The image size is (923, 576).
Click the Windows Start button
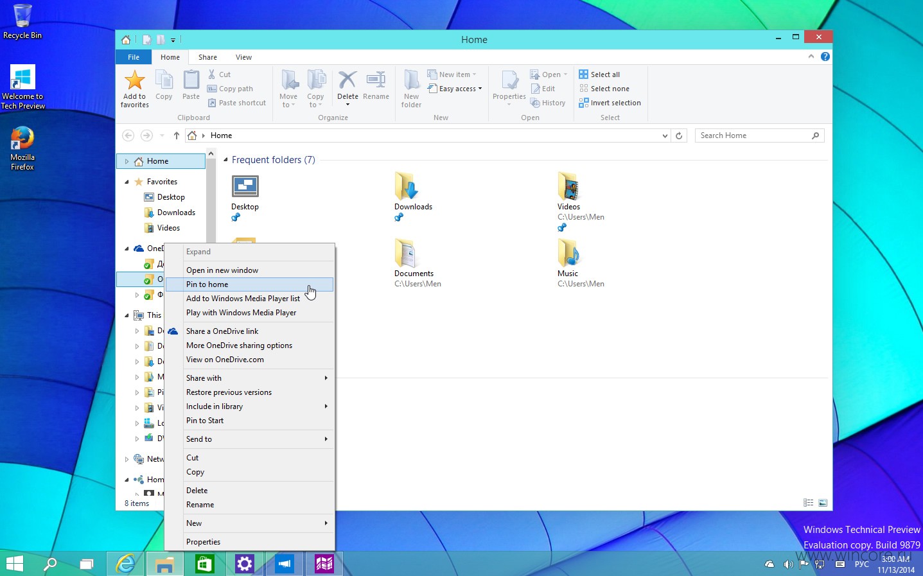coord(14,564)
